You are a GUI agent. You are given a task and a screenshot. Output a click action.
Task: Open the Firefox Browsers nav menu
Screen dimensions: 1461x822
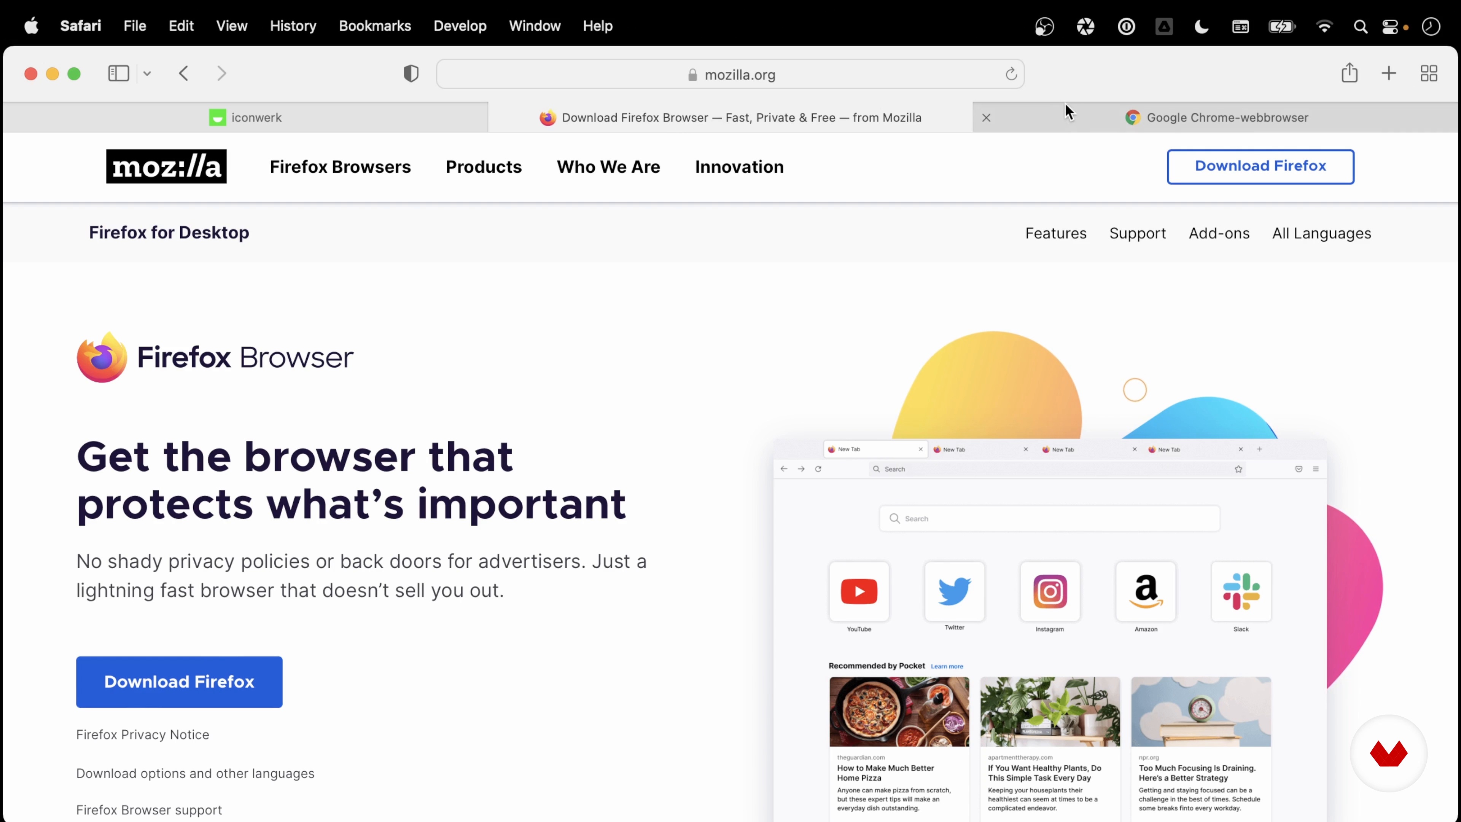click(340, 167)
